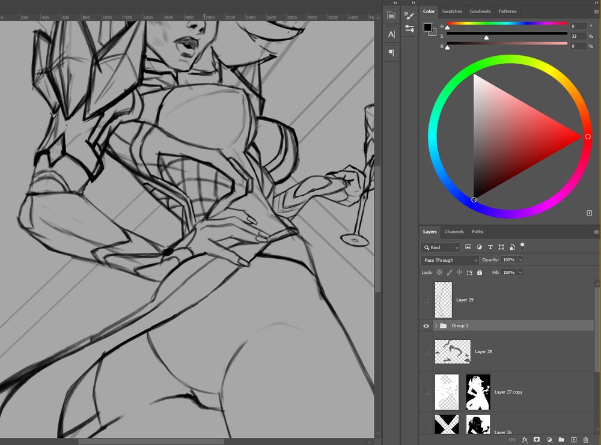Switch to the Channels tab
Screen dimensions: 601x445
pos(454,232)
